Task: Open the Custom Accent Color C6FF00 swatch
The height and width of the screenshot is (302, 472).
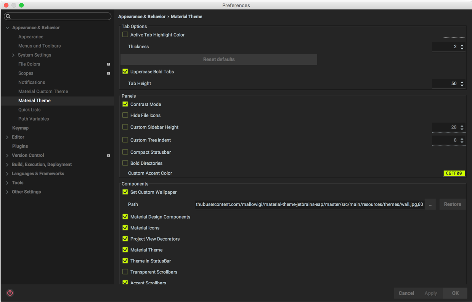Action: [x=454, y=173]
